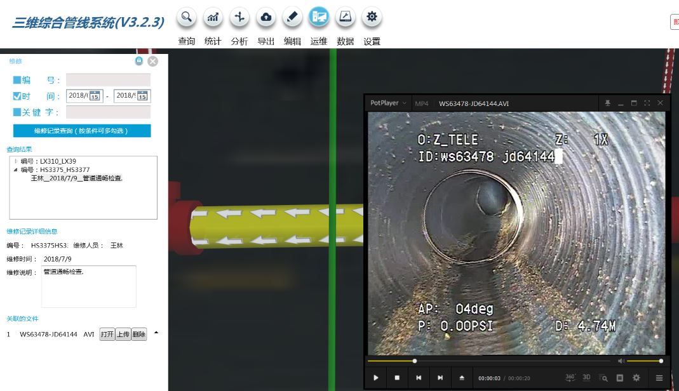
Task: Click the PotPlayer volume slider handle
Action: [x=661, y=361]
